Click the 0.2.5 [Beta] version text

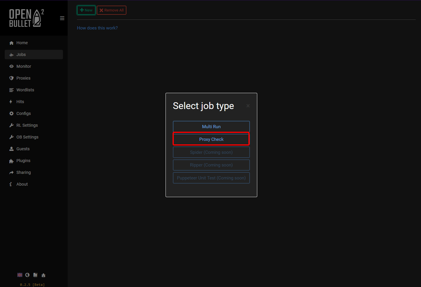(32, 285)
